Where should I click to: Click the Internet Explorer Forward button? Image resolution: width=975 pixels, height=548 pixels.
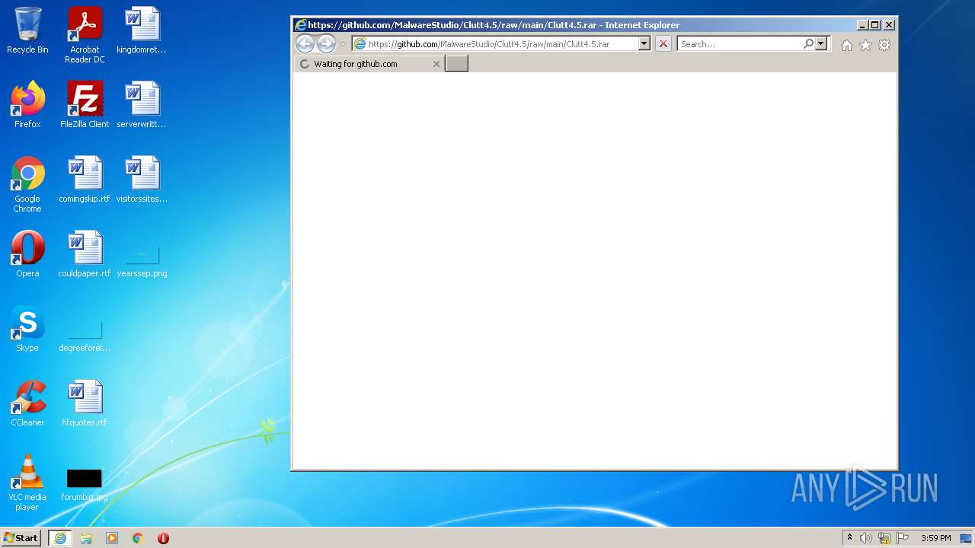click(326, 44)
